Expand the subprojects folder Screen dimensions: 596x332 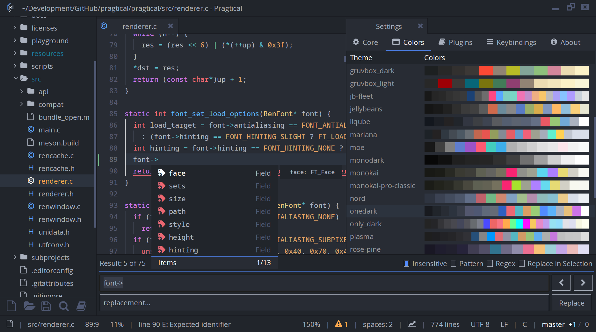coord(15,257)
